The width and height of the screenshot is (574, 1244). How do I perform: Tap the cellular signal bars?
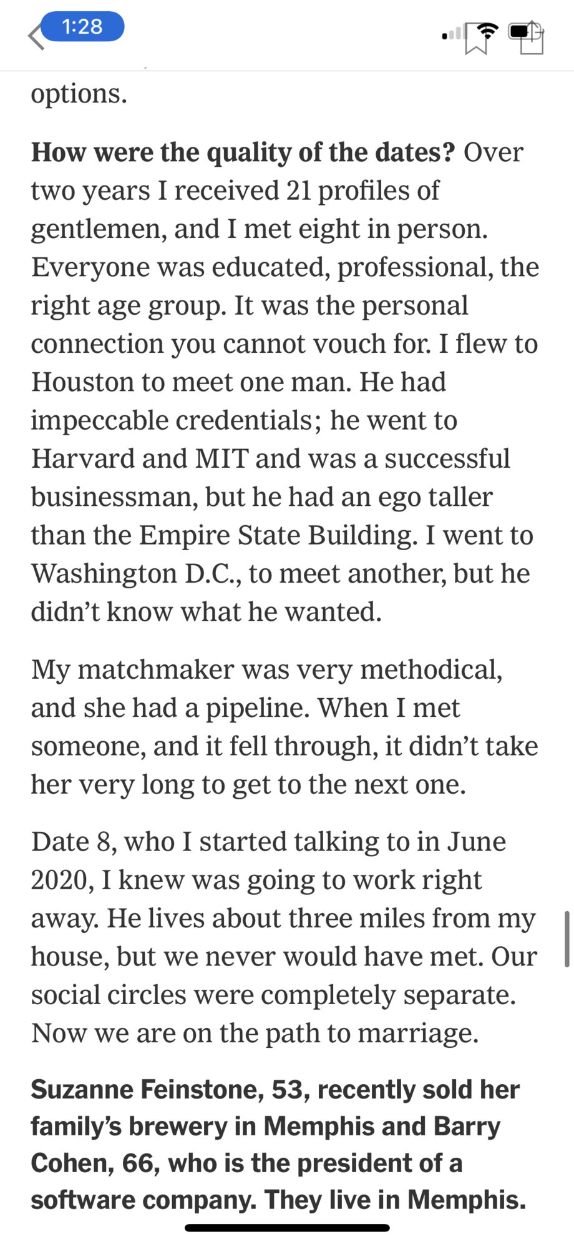(x=452, y=32)
